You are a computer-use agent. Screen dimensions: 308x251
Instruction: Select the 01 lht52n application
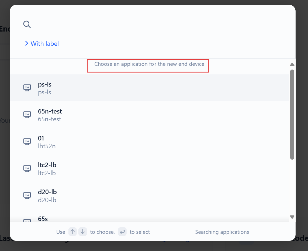149,142
